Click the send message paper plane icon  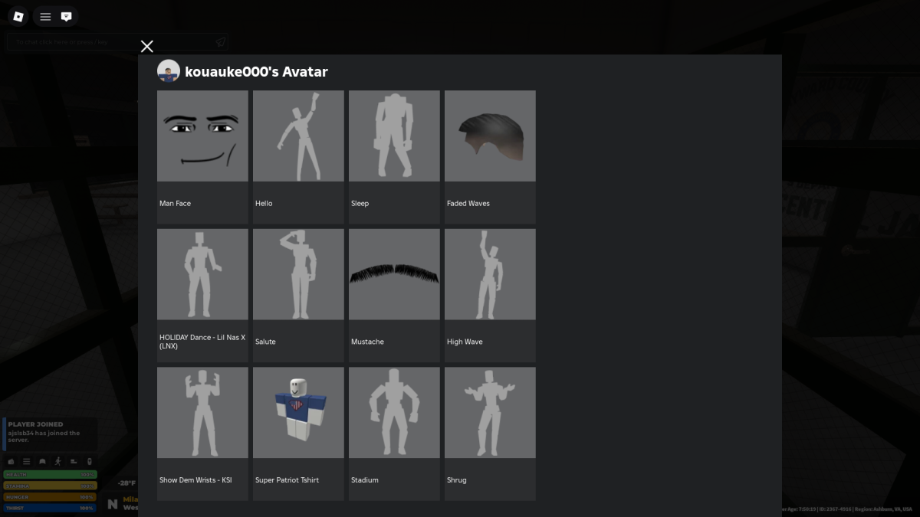coord(220,42)
